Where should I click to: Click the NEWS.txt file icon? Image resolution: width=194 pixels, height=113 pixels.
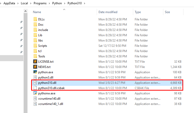coord(35,67)
